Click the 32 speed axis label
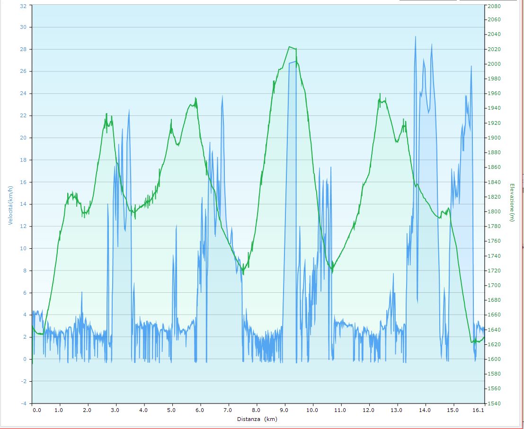Viewport: 524px width, 429px height. tap(24, 5)
